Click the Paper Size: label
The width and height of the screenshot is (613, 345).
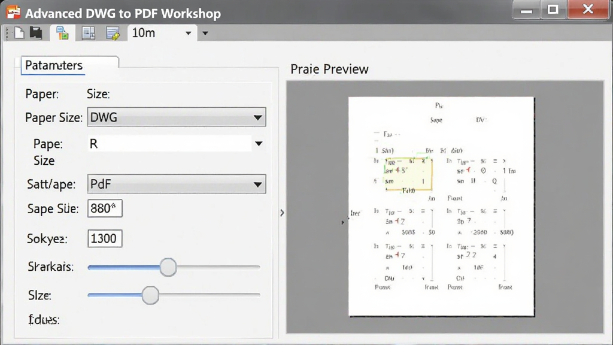pyautogui.click(x=53, y=117)
